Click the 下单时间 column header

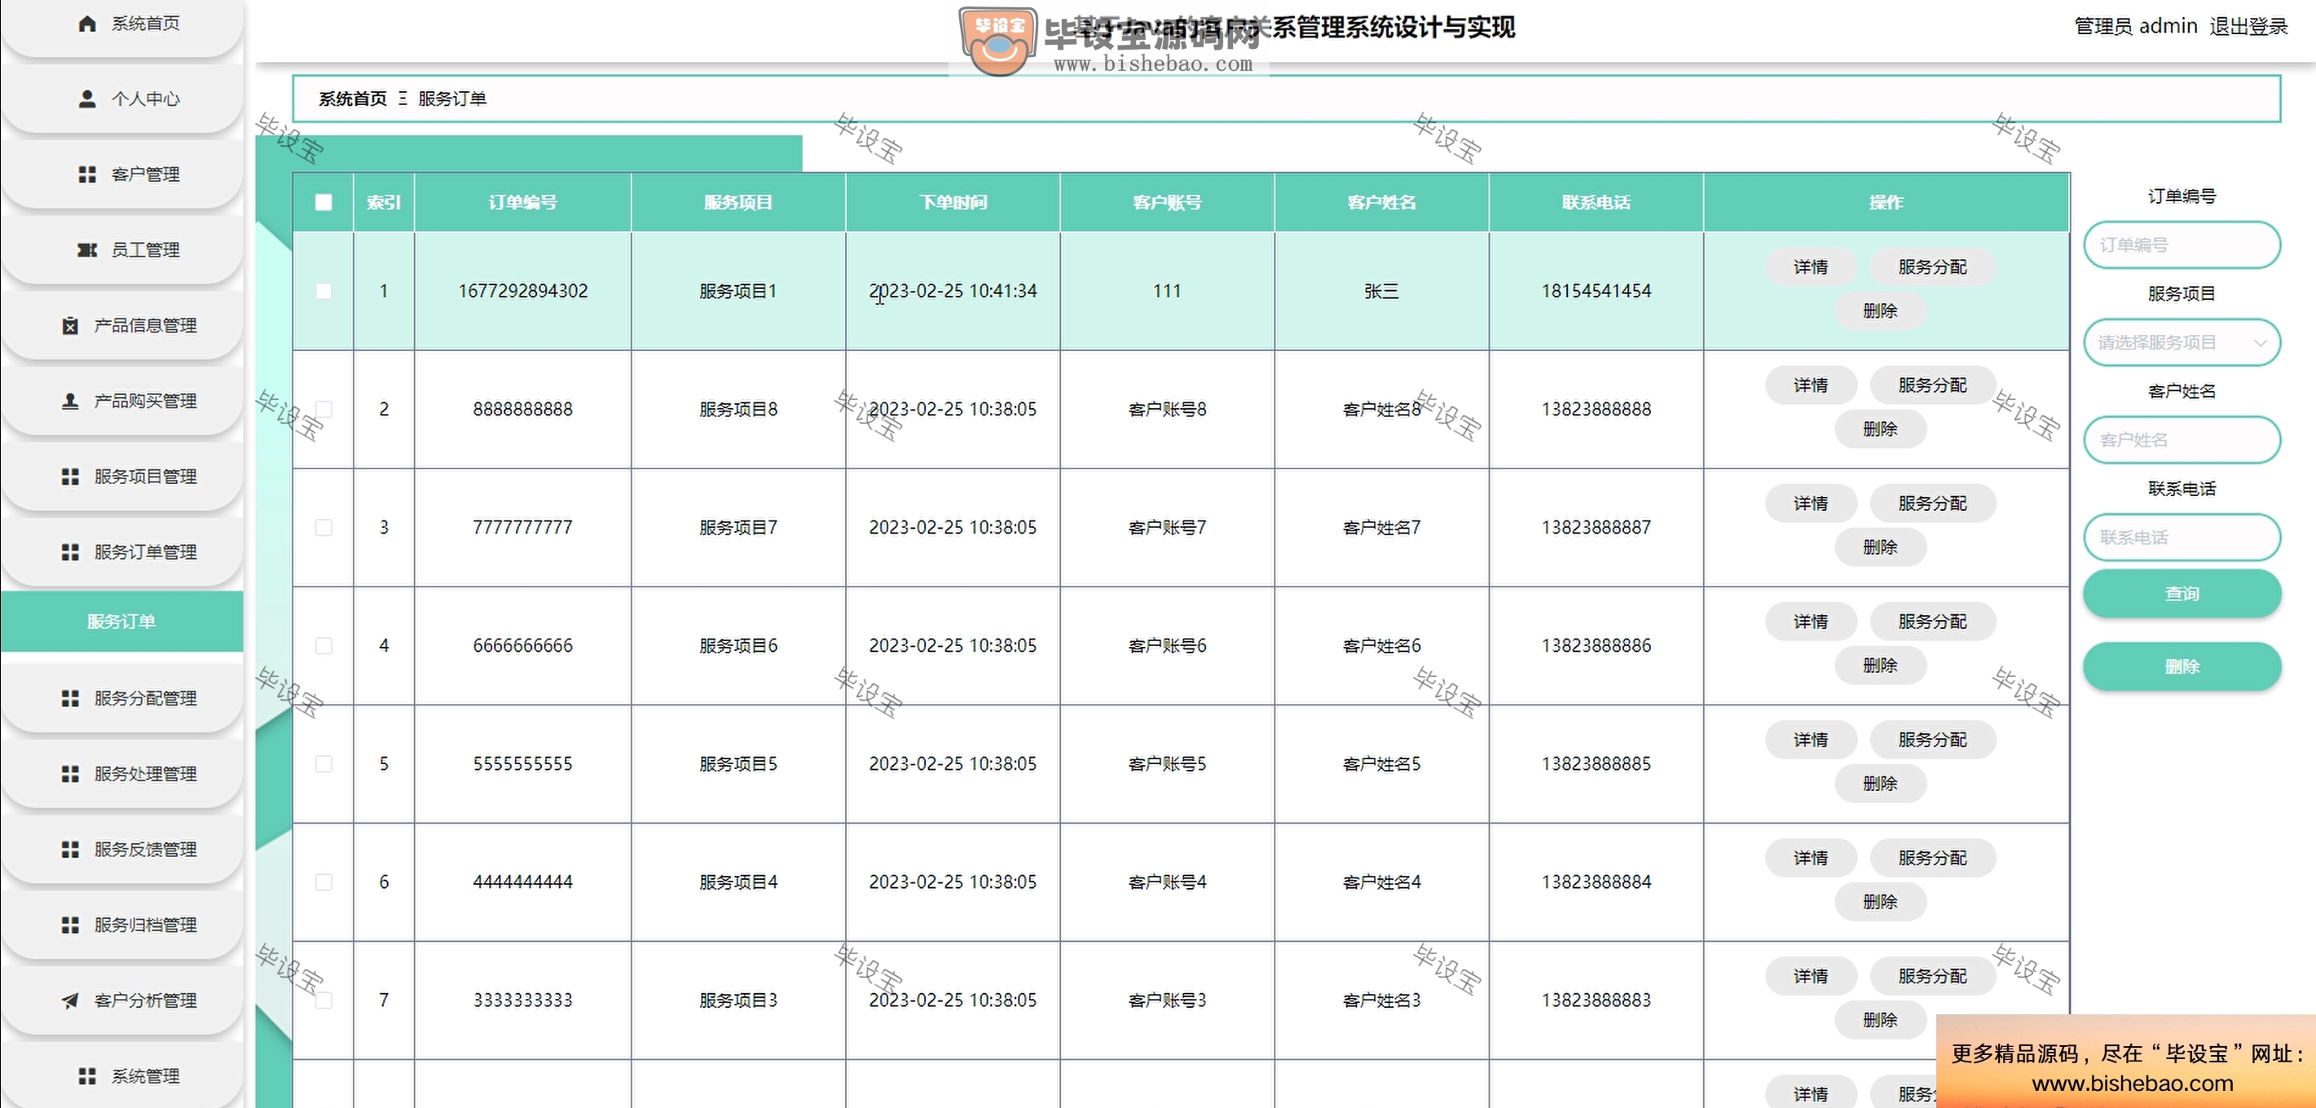[953, 202]
